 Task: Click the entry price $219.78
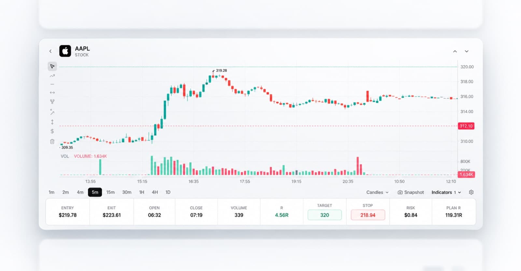click(x=68, y=215)
